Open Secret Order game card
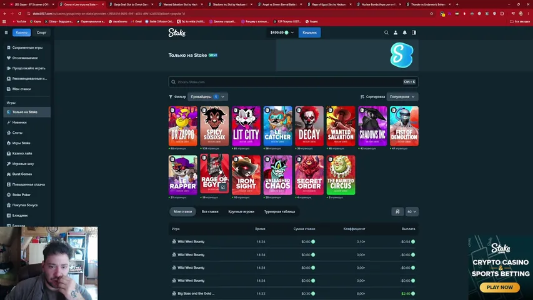533x300 pixels. tap(309, 175)
